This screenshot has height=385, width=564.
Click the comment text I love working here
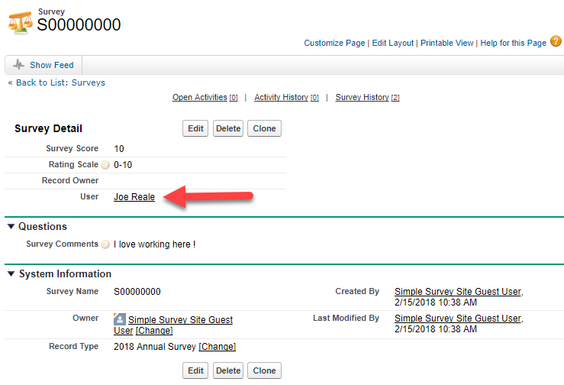(x=155, y=244)
